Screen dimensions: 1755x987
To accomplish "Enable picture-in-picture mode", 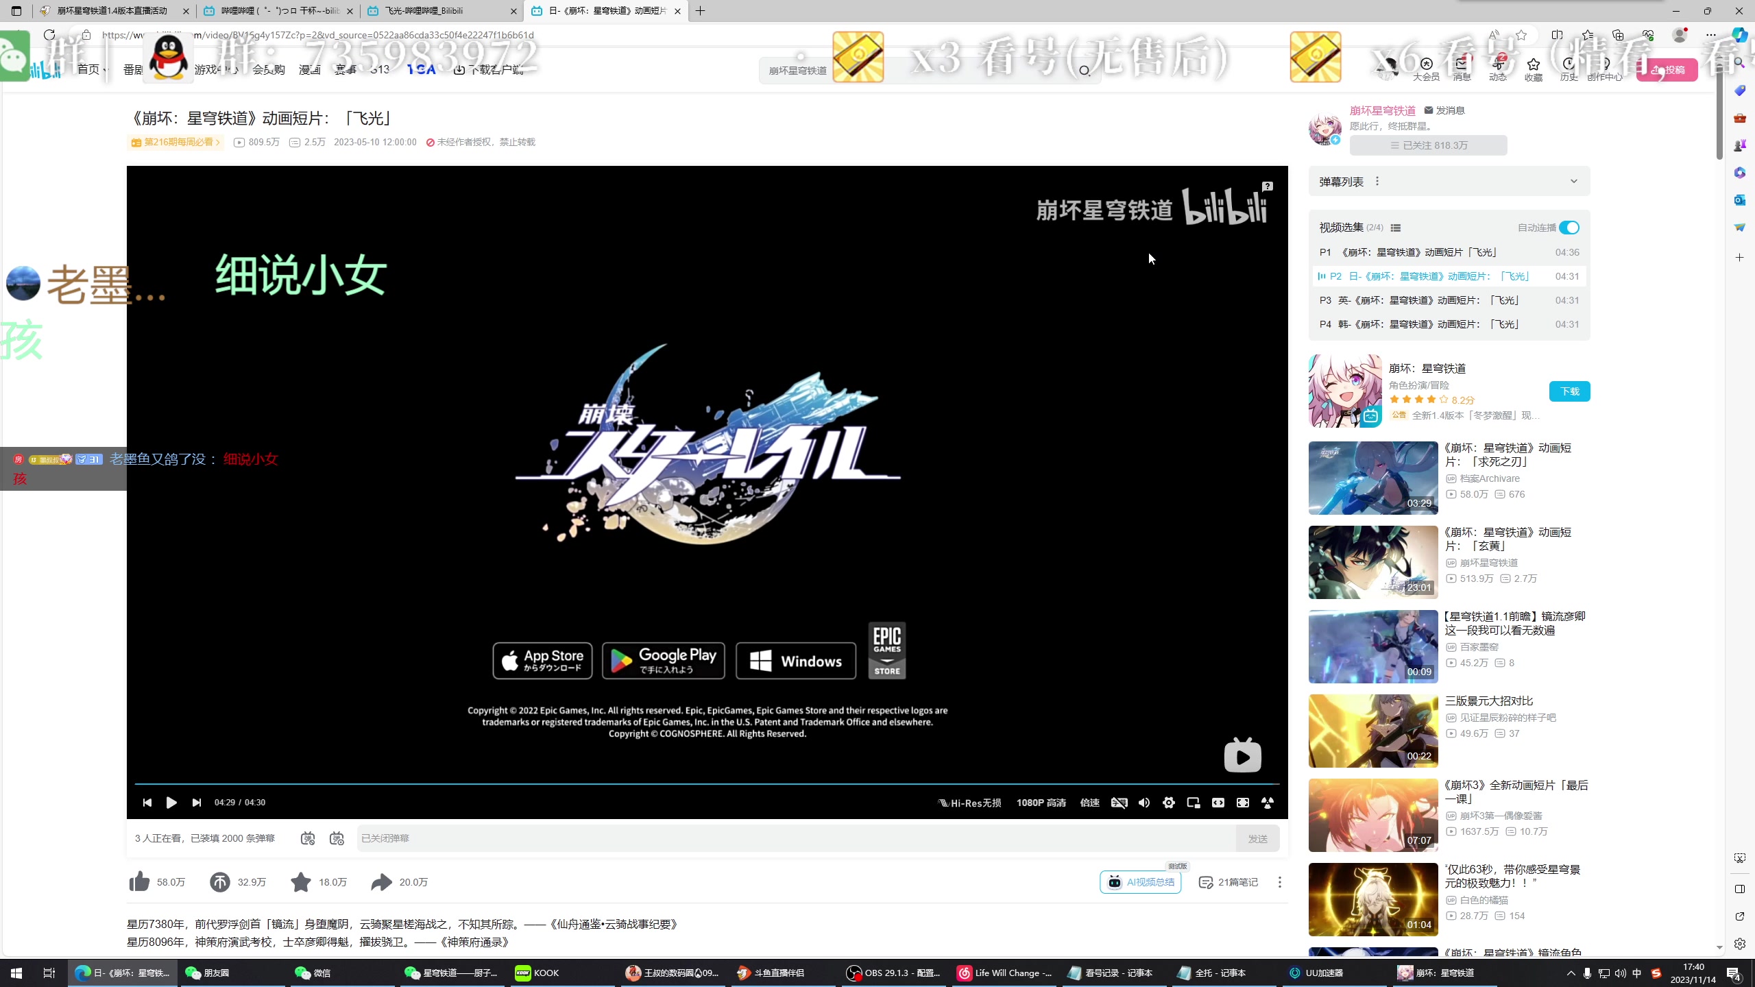I will [x=1194, y=803].
